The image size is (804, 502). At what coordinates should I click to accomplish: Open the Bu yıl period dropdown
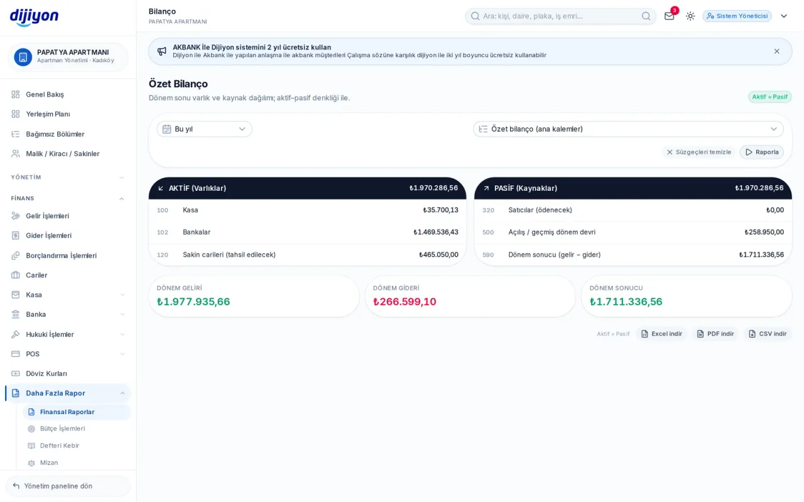(204, 129)
